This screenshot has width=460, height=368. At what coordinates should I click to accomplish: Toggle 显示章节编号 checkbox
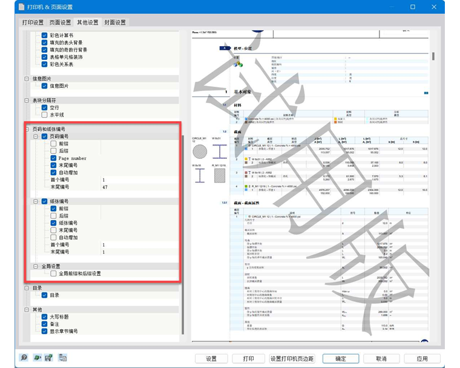[44, 331]
